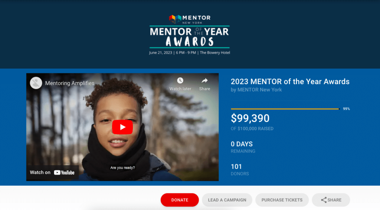Viewport: 380px width, 210px height.
Task: Play the Mentoring Amplifies YouTube video
Action: pyautogui.click(x=122, y=127)
